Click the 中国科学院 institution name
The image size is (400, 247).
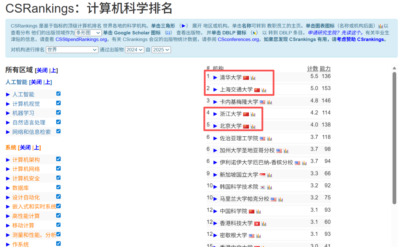[233, 211]
